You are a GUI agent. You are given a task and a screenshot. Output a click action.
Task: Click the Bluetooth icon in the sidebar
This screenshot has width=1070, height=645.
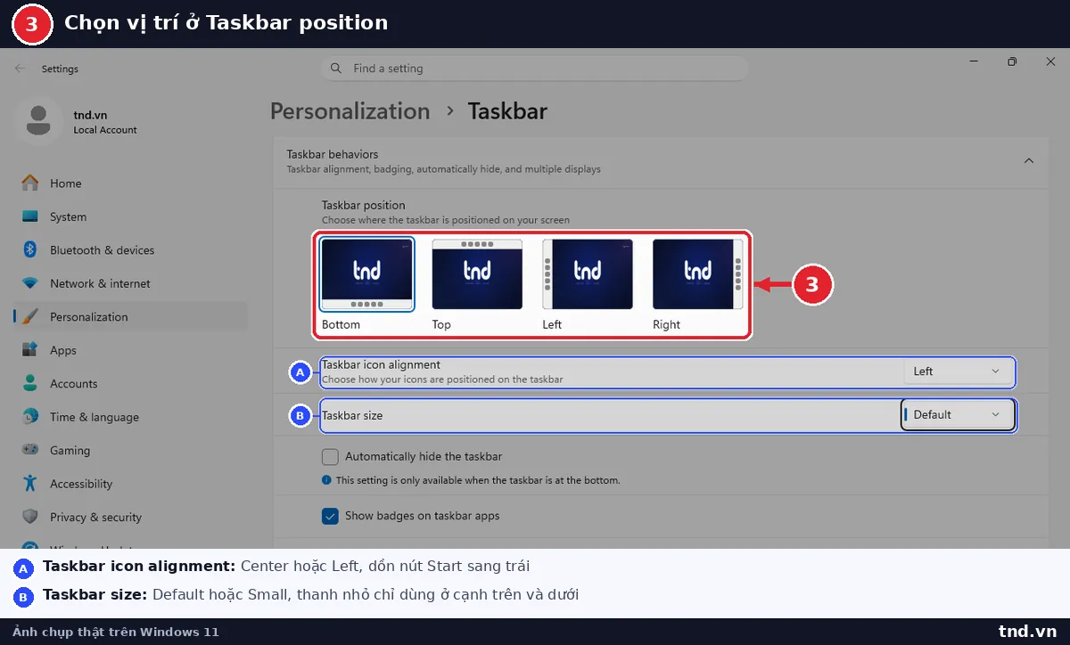click(x=30, y=249)
